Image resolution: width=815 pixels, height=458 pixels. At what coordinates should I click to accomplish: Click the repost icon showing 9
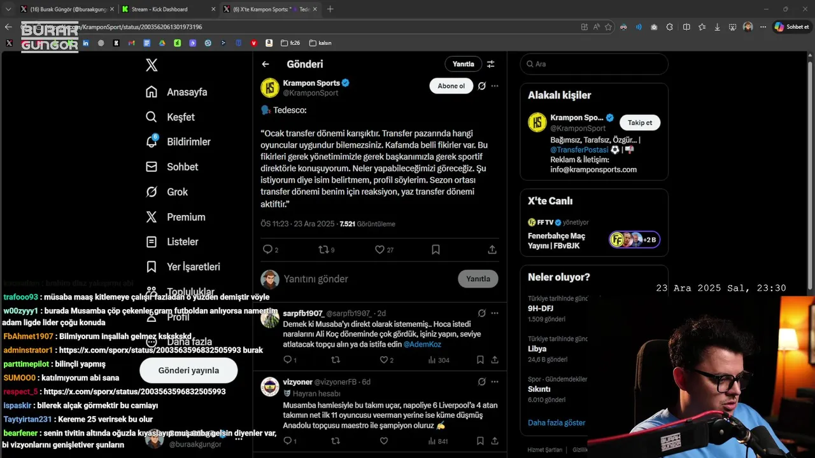tap(324, 250)
